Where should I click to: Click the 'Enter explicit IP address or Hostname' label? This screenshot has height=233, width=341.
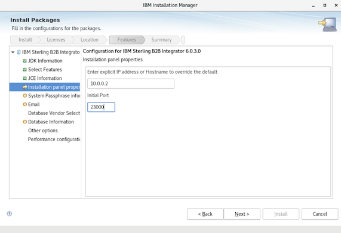[152, 72]
